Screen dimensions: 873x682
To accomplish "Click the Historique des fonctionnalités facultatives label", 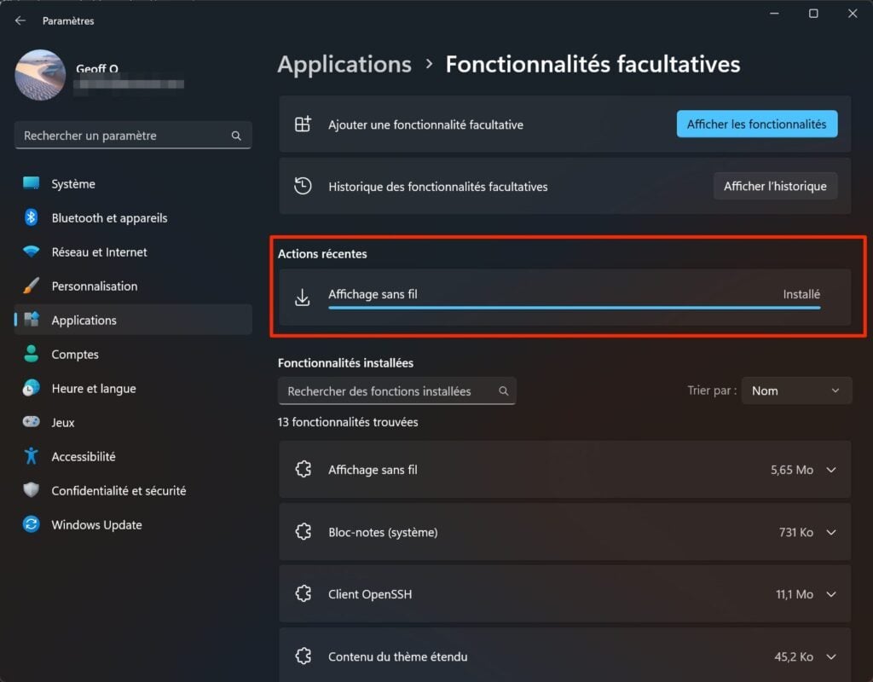I will tap(438, 187).
